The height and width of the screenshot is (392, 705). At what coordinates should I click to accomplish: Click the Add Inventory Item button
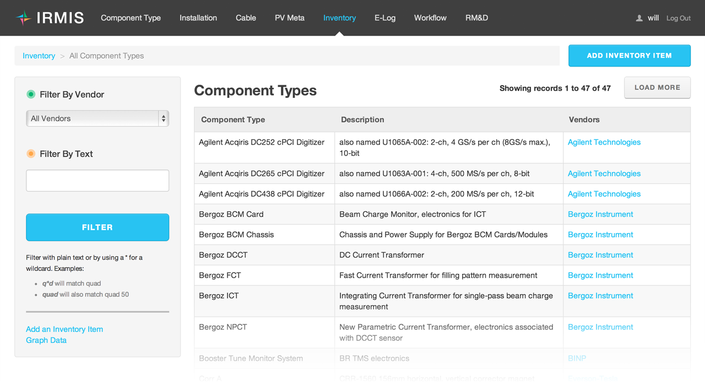[x=630, y=56]
